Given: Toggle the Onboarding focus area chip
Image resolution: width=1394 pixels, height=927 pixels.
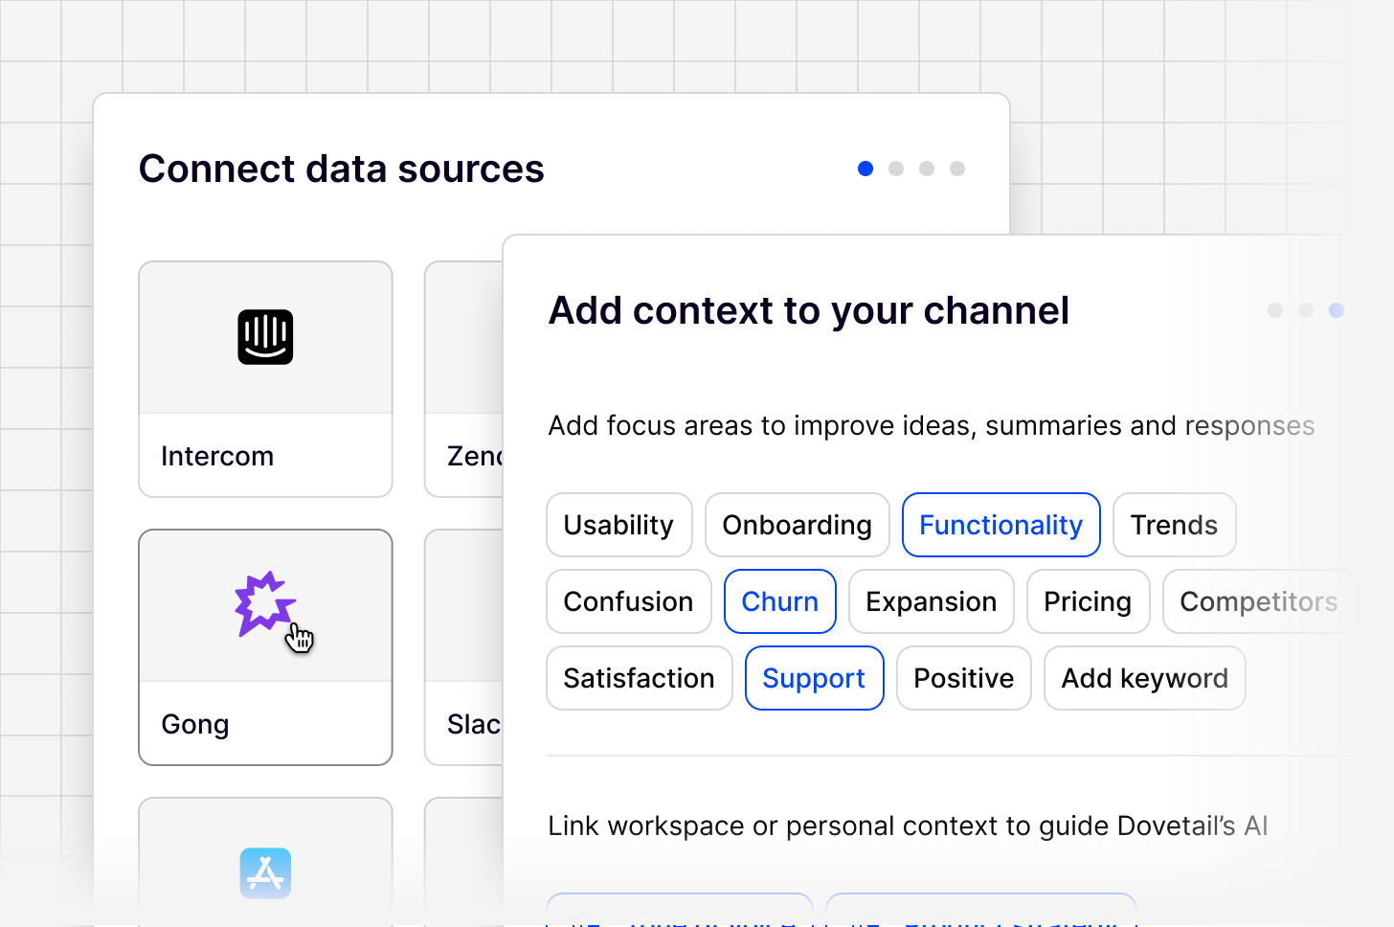Looking at the screenshot, I should [798, 525].
